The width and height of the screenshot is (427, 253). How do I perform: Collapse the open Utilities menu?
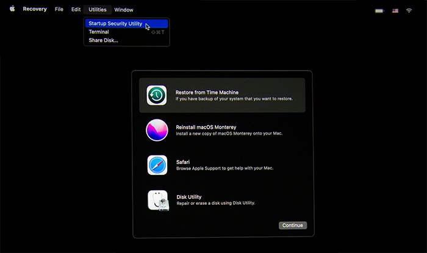[x=97, y=10]
